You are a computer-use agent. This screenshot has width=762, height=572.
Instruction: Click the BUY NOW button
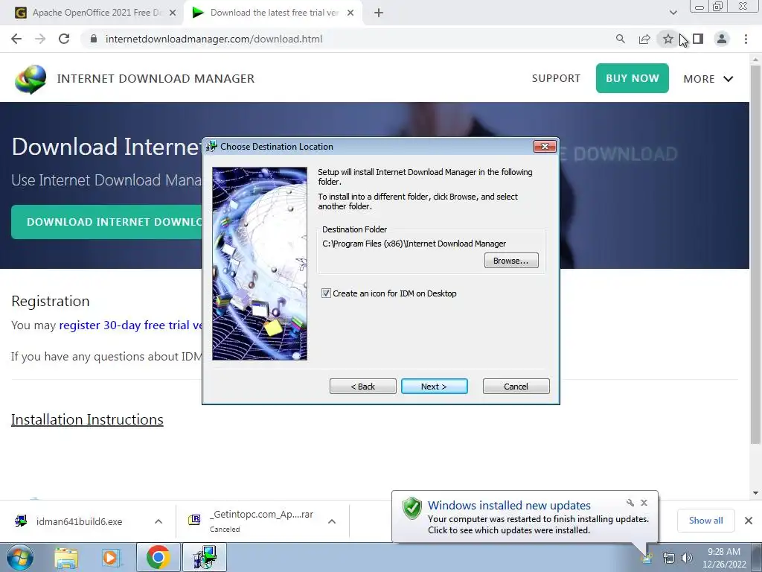tap(633, 78)
